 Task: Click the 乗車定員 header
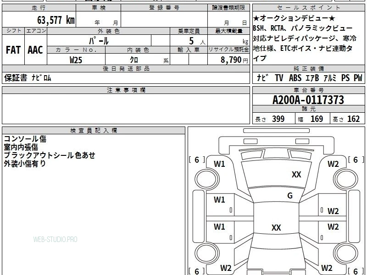tap(189, 31)
